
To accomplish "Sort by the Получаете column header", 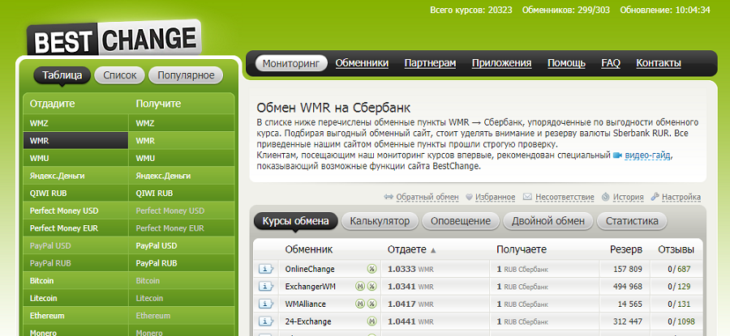I will point(522,249).
